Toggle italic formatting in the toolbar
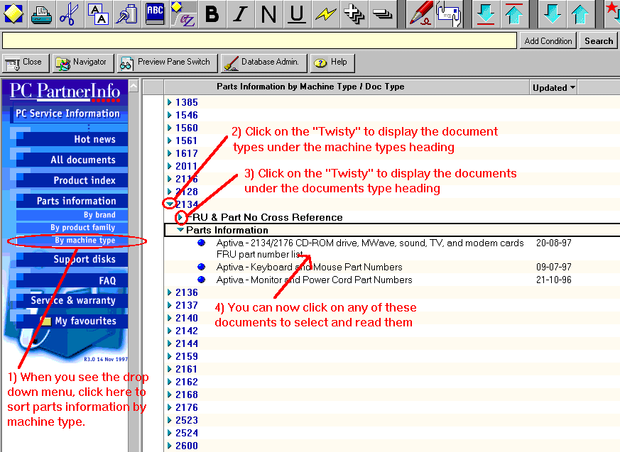 240,13
